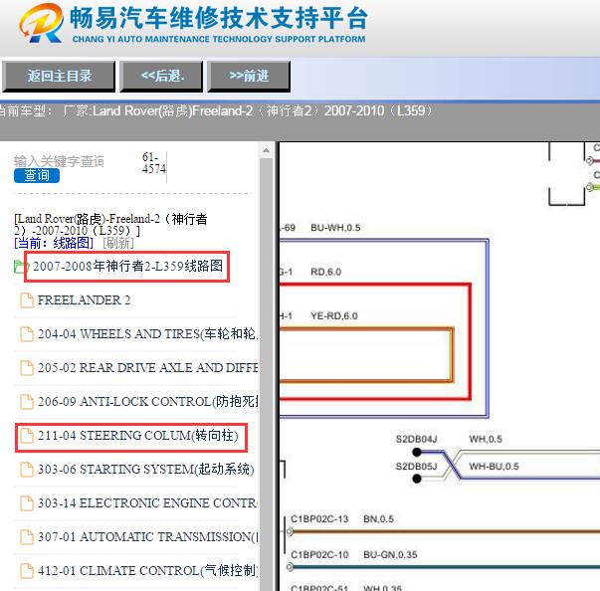Click the 61-4574 number text
Screen dimensions: 600x591
pyautogui.click(x=154, y=162)
